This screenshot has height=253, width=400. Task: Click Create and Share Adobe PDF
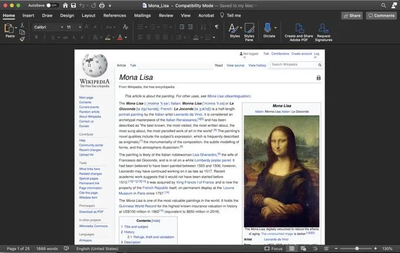(x=299, y=32)
